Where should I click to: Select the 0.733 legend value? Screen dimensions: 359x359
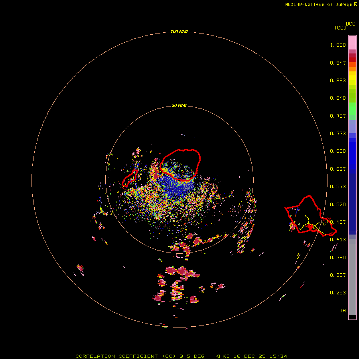(x=338, y=134)
